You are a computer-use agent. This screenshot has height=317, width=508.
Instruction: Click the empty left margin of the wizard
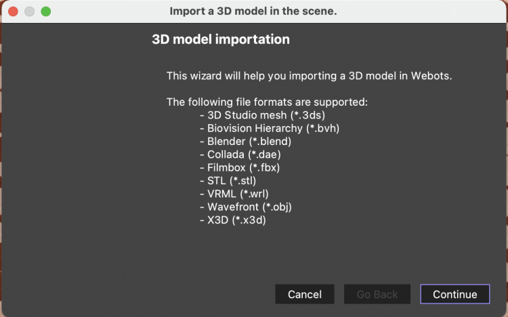(x=75, y=169)
